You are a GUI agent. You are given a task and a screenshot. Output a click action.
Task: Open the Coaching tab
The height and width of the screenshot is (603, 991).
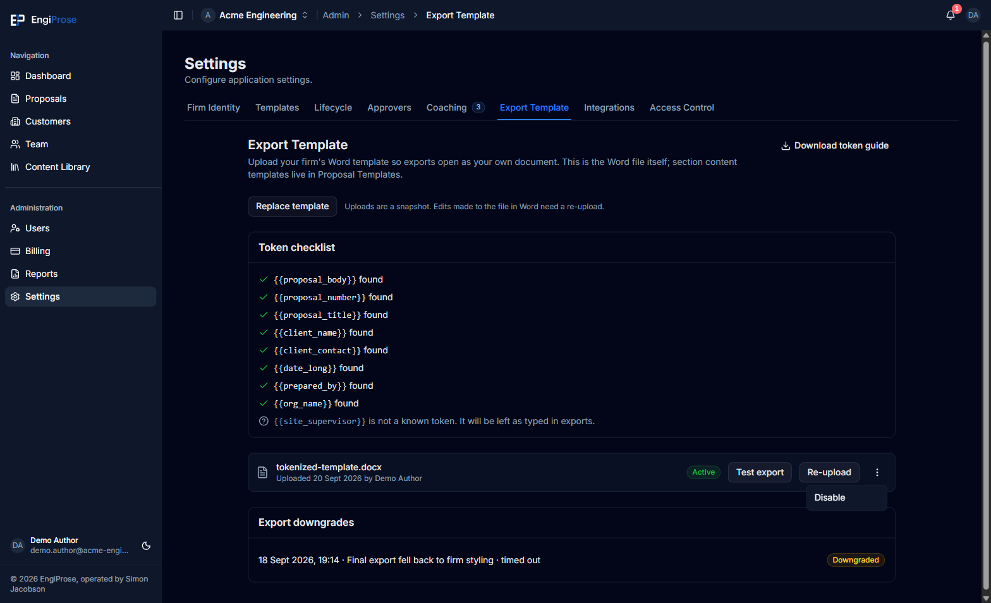pyautogui.click(x=455, y=107)
